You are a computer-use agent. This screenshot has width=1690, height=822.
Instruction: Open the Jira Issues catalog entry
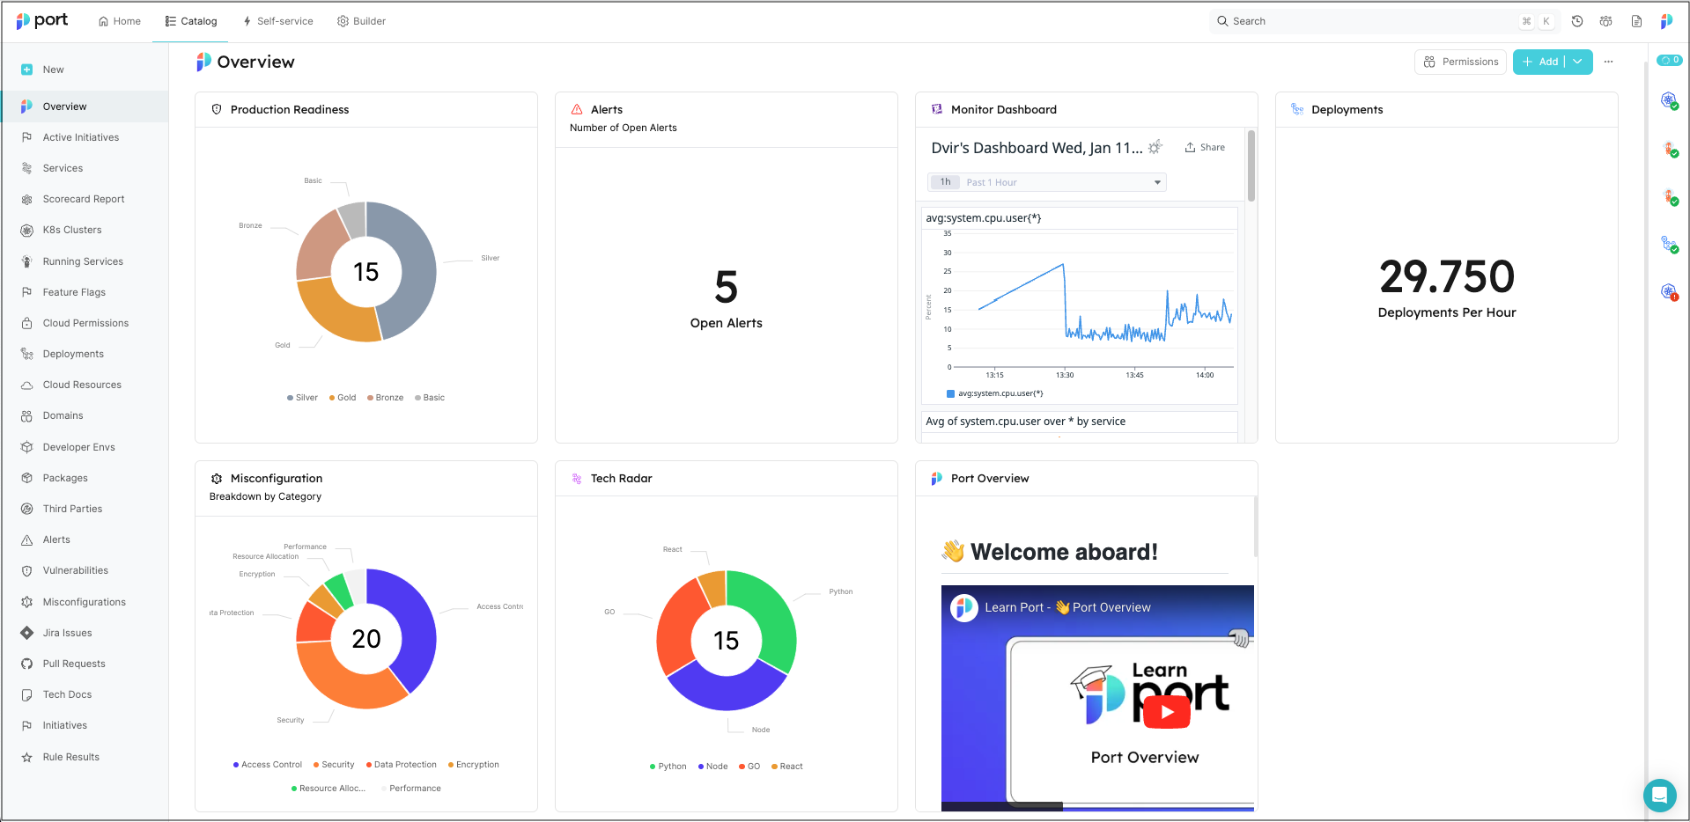(x=67, y=632)
